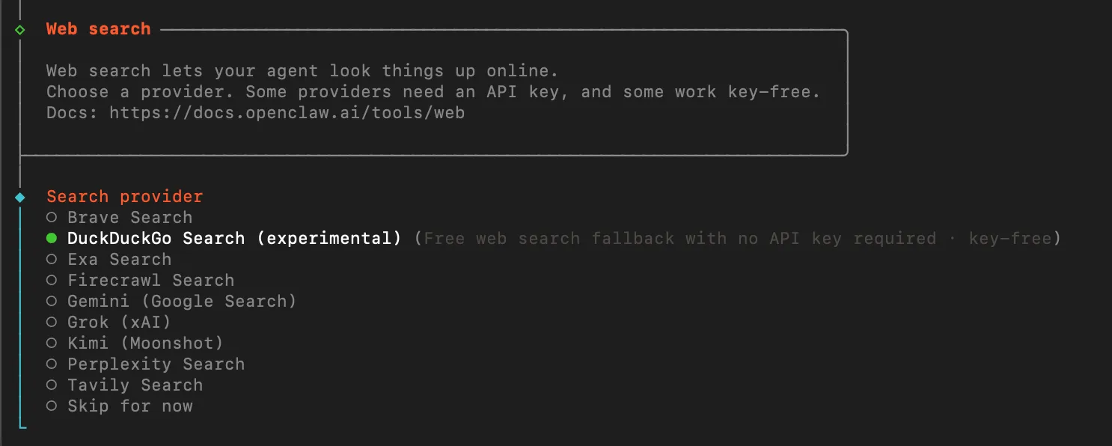Select the radio circle beside Skip for now
Image resolution: width=1112 pixels, height=446 pixels.
(x=51, y=406)
